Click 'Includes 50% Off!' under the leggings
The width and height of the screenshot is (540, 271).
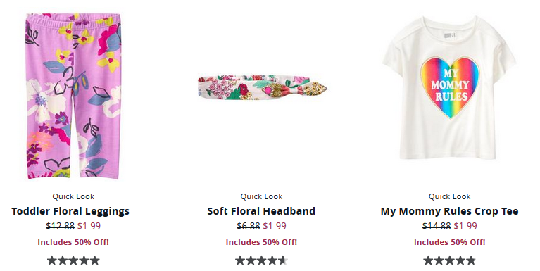[73, 242]
